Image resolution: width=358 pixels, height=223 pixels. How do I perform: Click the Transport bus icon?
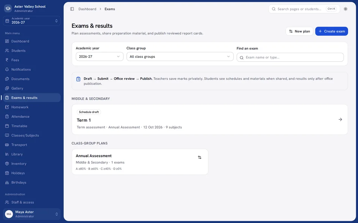7,145
